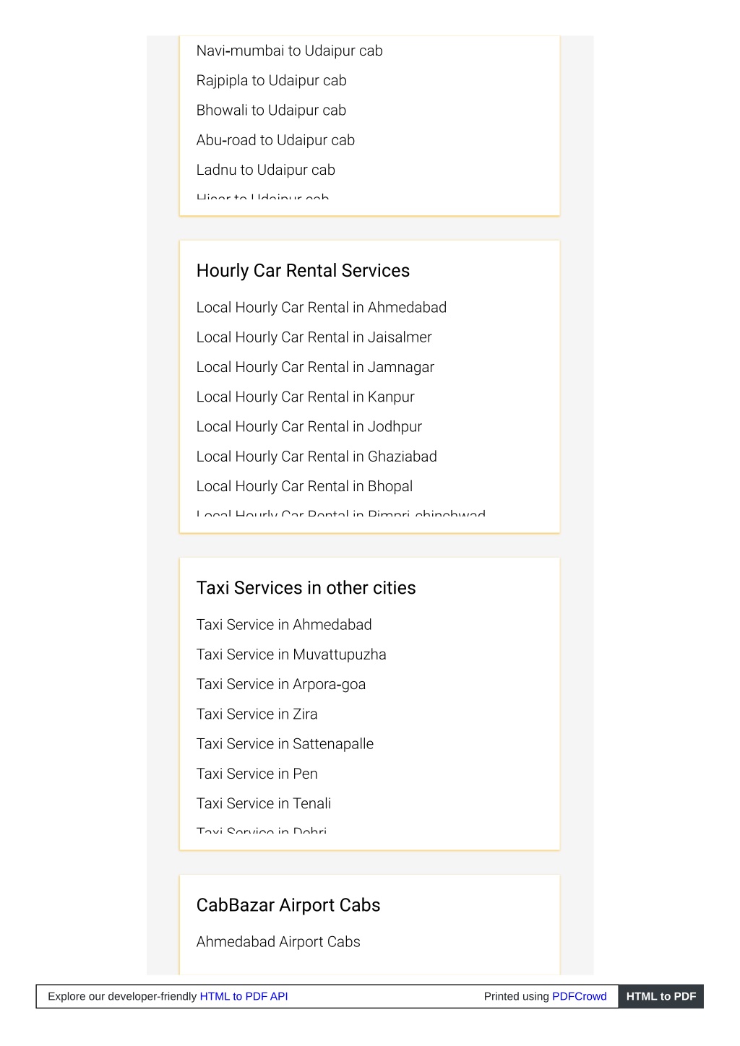740x1046 pixels.
Task: Open Taxi Service in Ahmedabad
Action: coord(284,624)
